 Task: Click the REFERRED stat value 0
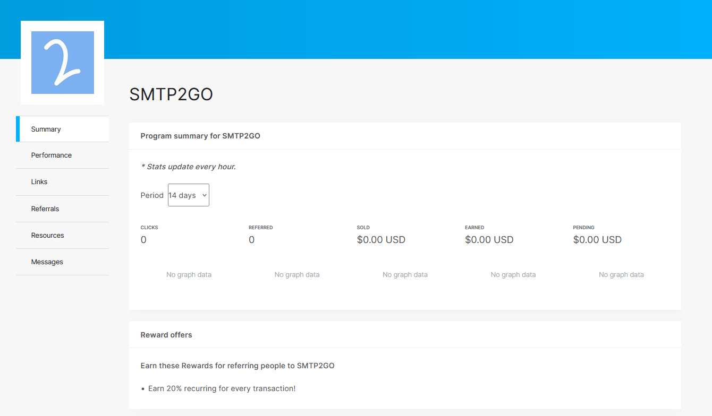(x=252, y=240)
